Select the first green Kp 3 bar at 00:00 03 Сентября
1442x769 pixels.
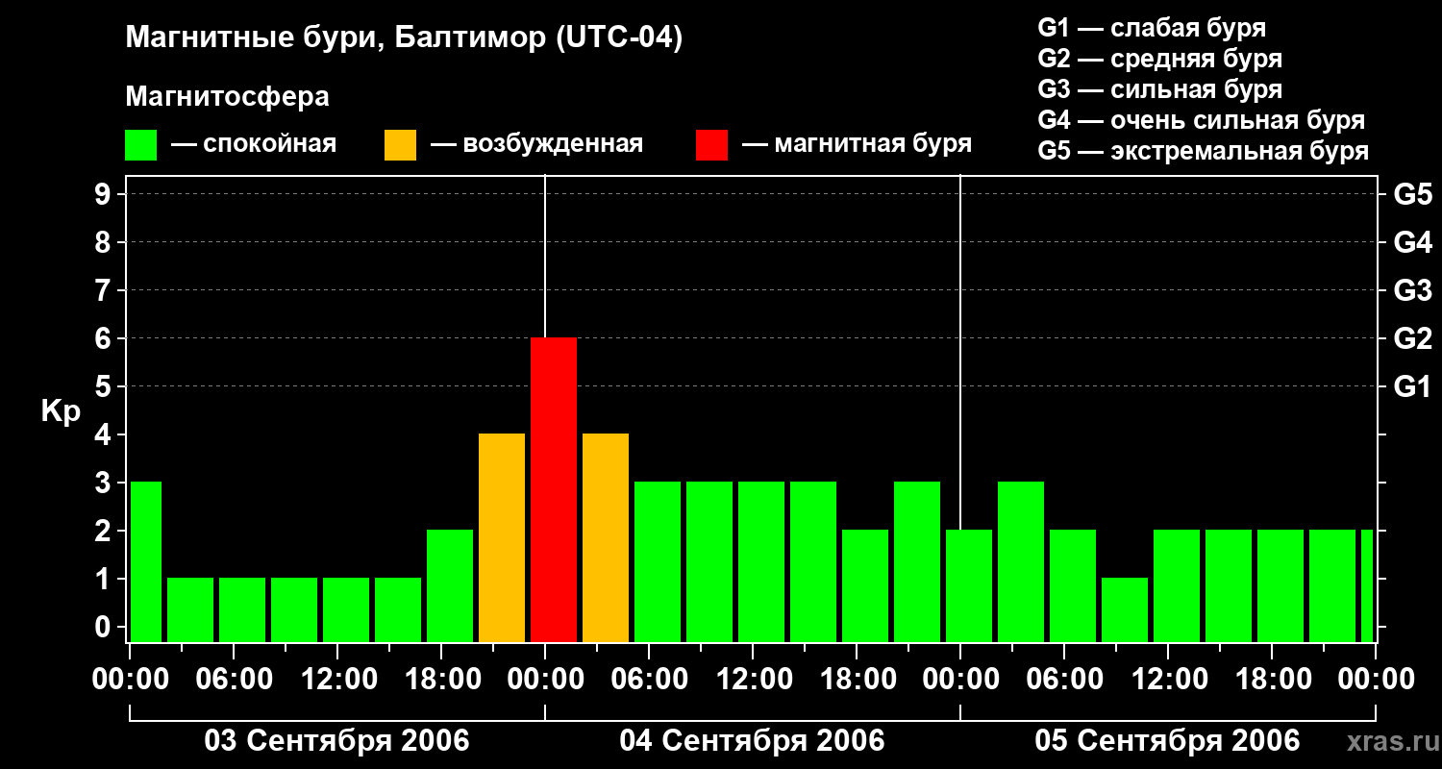pos(145,562)
